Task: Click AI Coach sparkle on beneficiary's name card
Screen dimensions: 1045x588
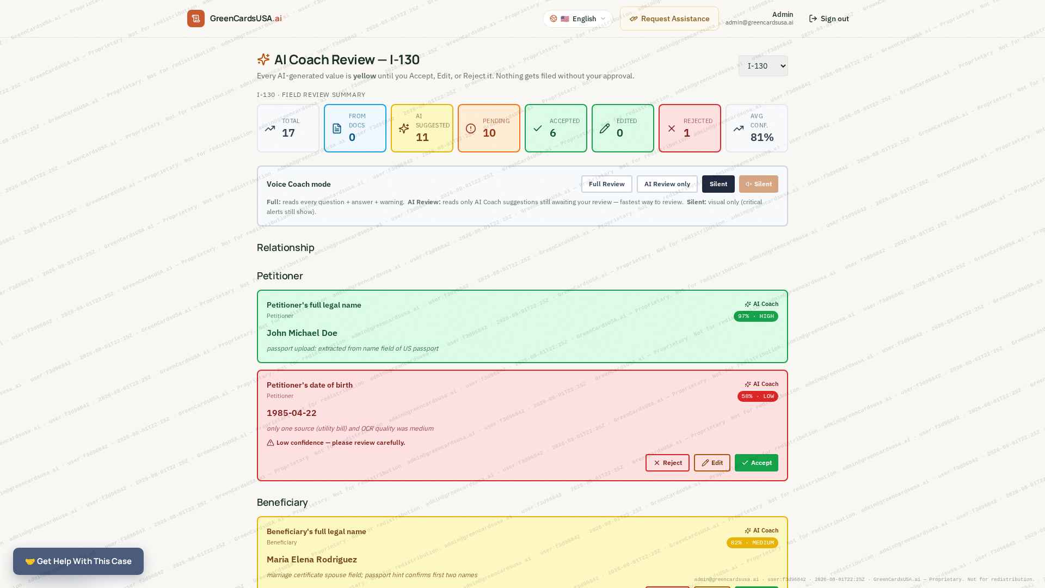Action: (x=748, y=531)
